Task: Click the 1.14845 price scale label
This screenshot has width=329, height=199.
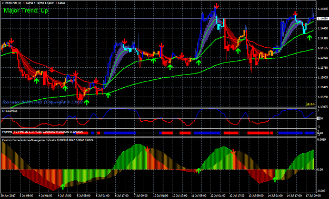Action: click(x=323, y=9)
